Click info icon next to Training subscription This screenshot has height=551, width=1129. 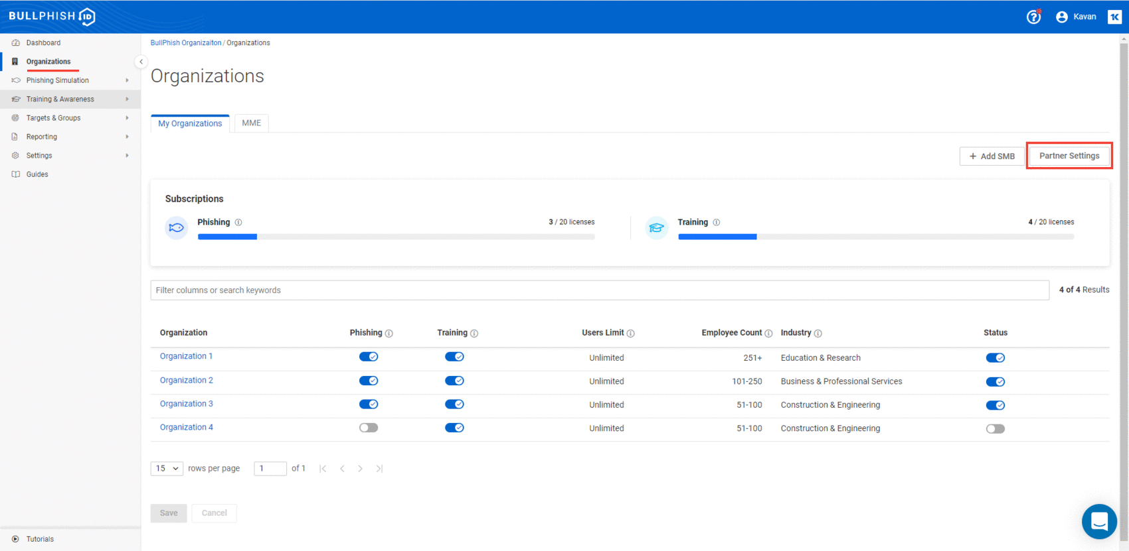click(x=717, y=222)
